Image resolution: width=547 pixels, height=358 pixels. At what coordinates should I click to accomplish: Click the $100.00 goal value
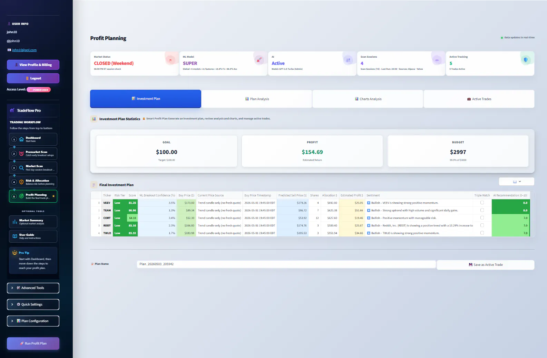(167, 152)
